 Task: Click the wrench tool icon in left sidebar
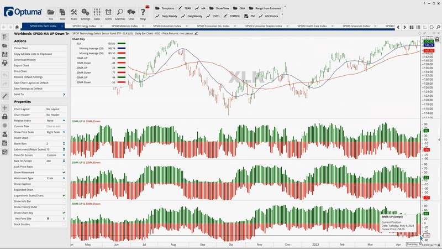[x=5, y=96]
